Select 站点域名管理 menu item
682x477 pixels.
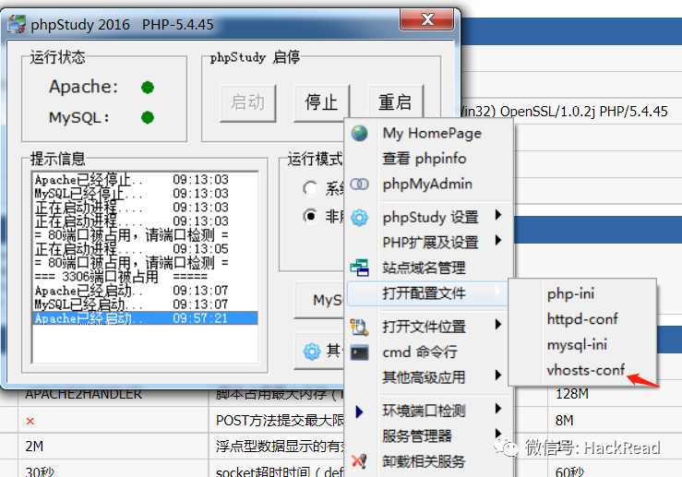pos(428,268)
